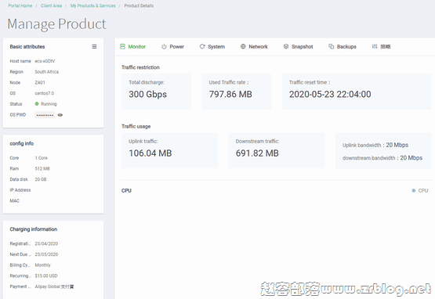435x299 pixels.
Task: Click the downstream bandwidth 20 Mbps text
Action: [382, 158]
